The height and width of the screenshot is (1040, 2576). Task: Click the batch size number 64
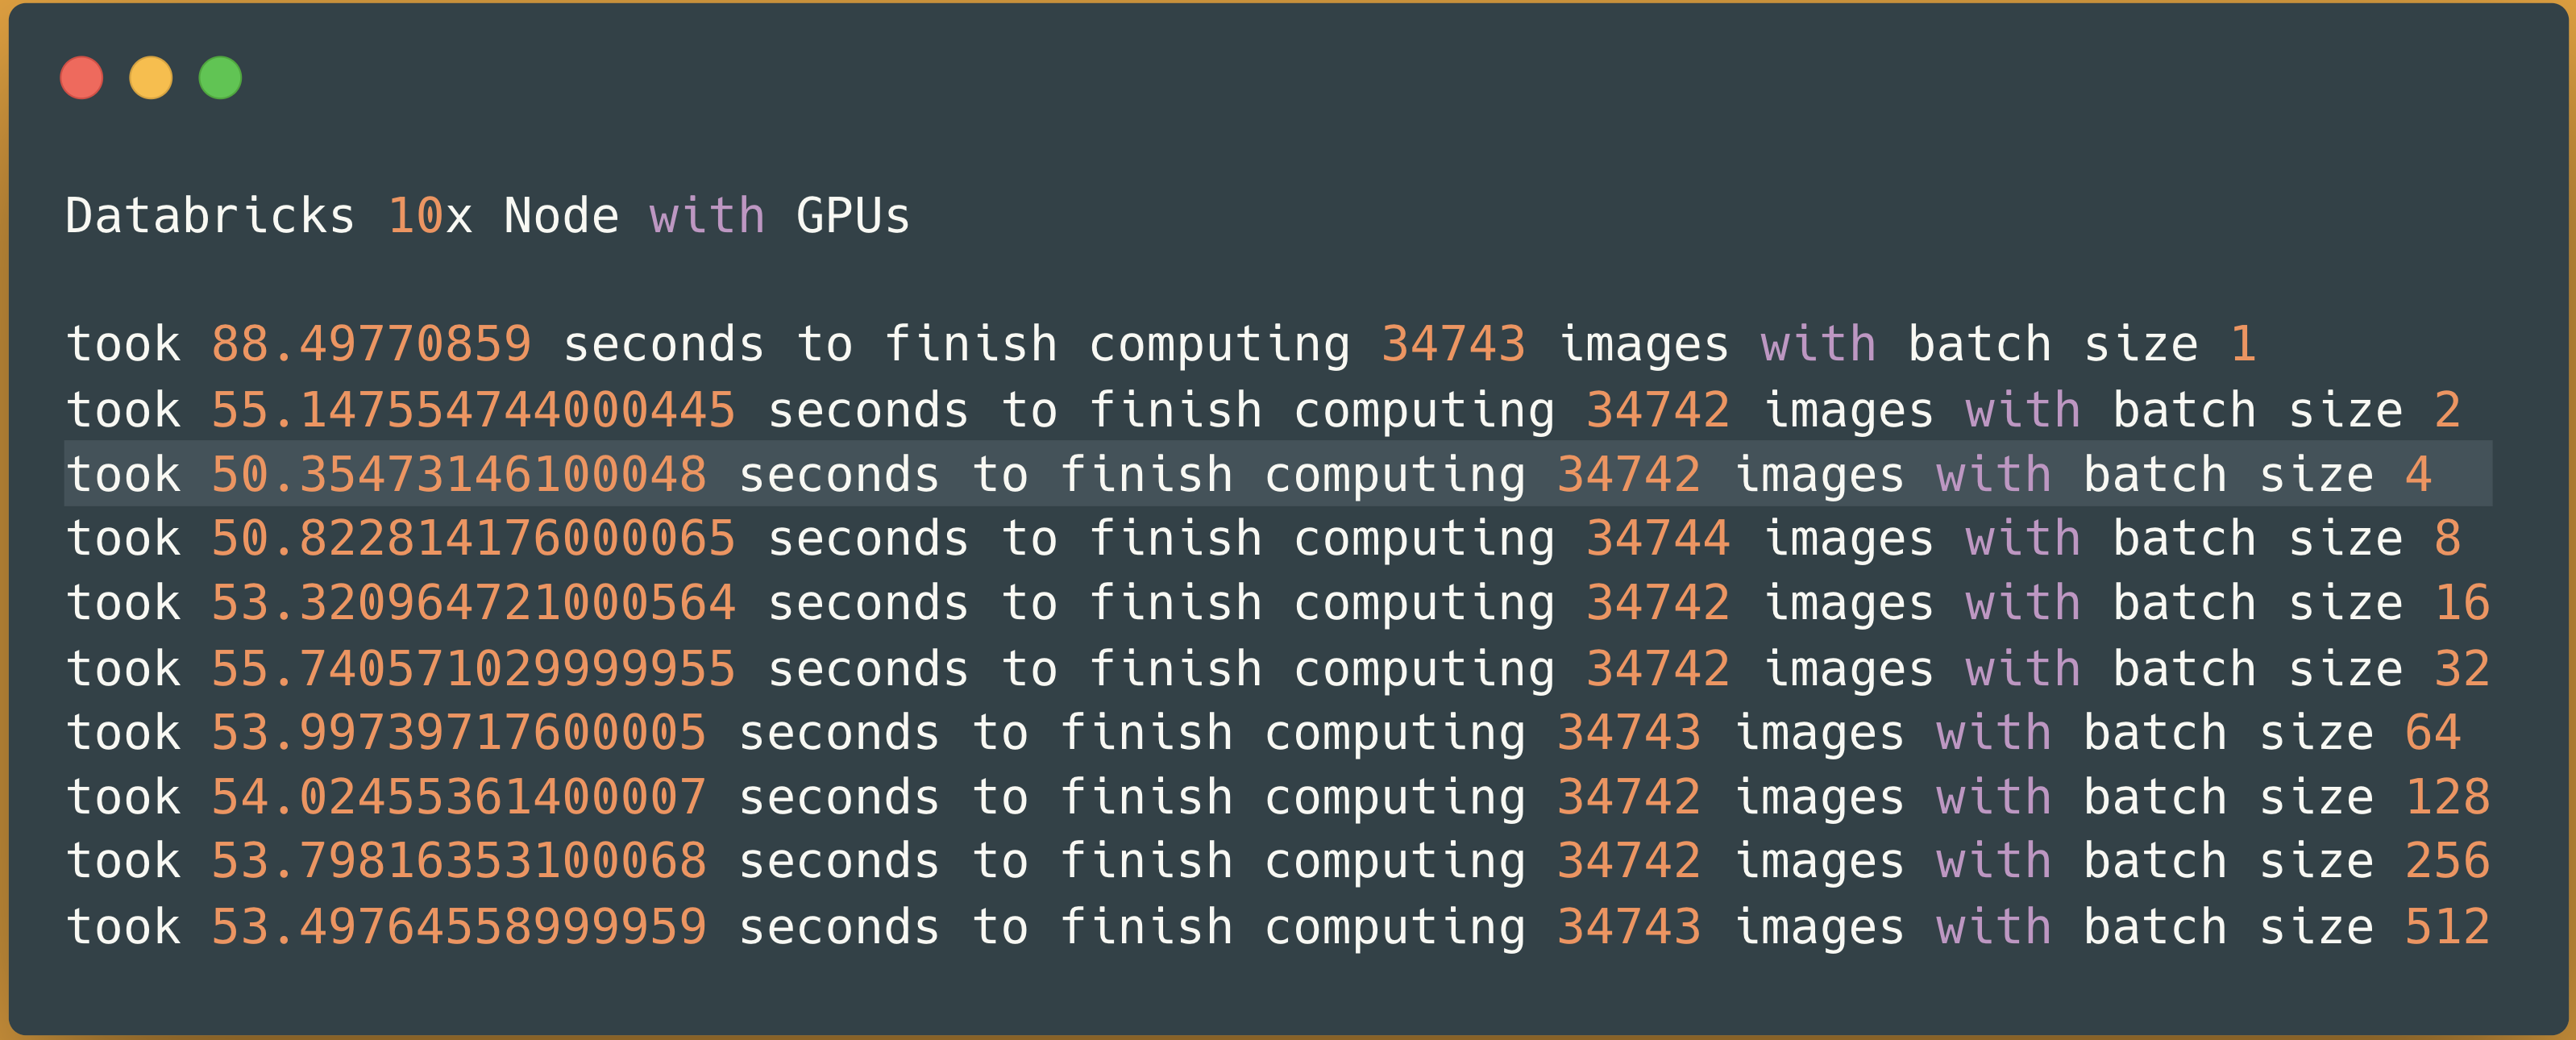pos(2432,733)
